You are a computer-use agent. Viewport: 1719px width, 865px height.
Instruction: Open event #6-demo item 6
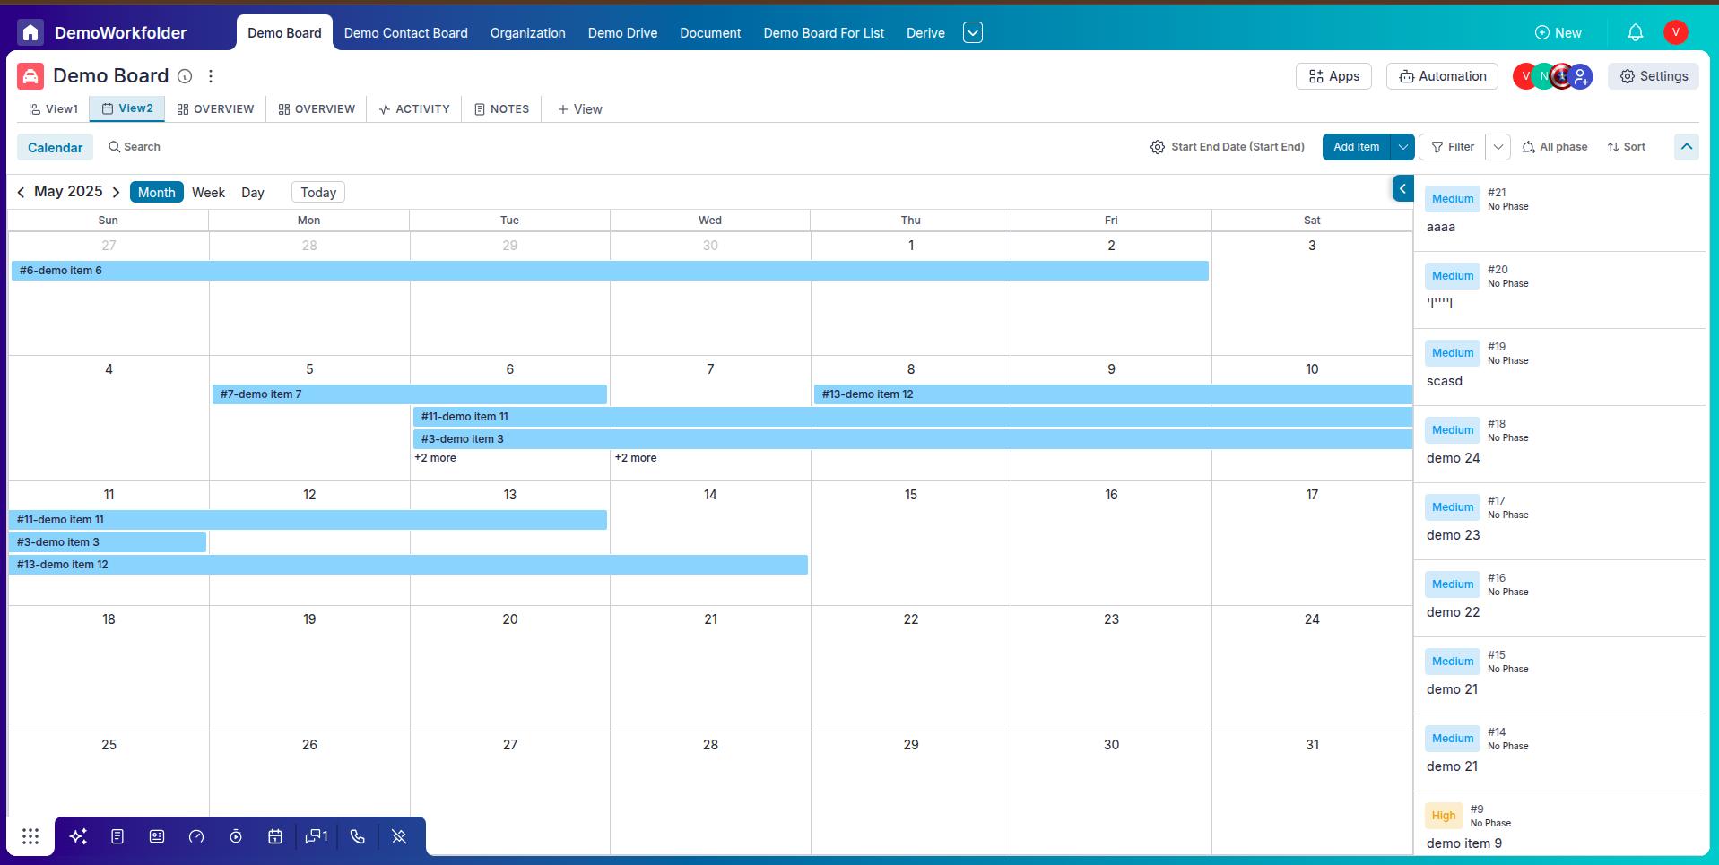pos(610,271)
